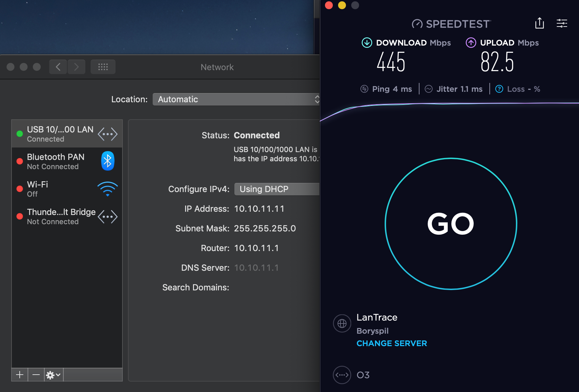Click the Wi-Fi signal icon in the service list

tap(108, 189)
